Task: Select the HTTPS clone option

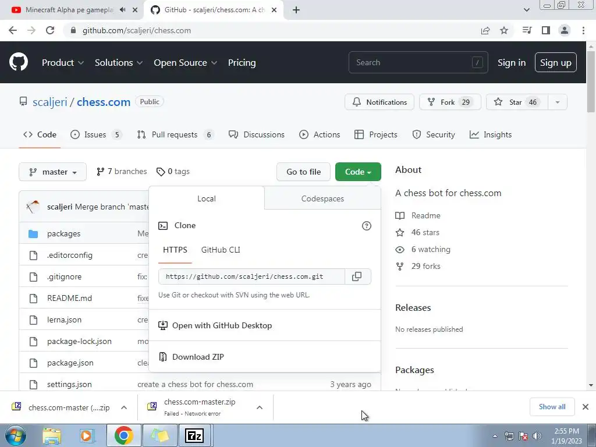Action: [175, 250]
